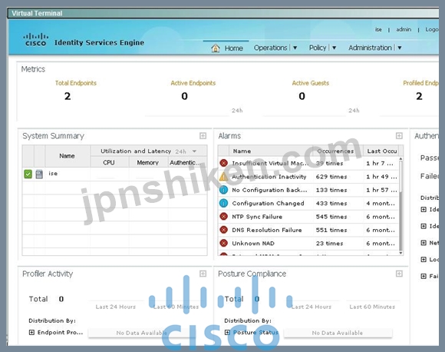Image resolution: width=445 pixels, height=352 pixels.
Task: Open the DNS Resolution Failure alarm
Action: (267, 230)
